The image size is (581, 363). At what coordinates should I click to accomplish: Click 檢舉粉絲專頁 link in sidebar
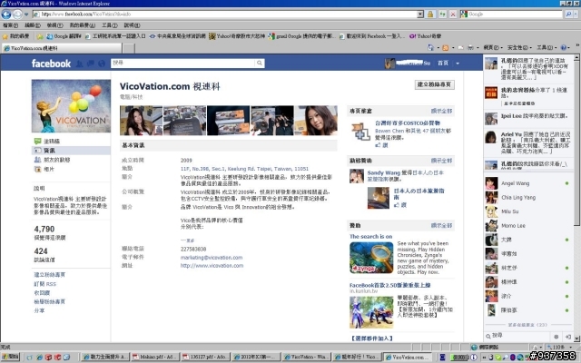[50, 301]
